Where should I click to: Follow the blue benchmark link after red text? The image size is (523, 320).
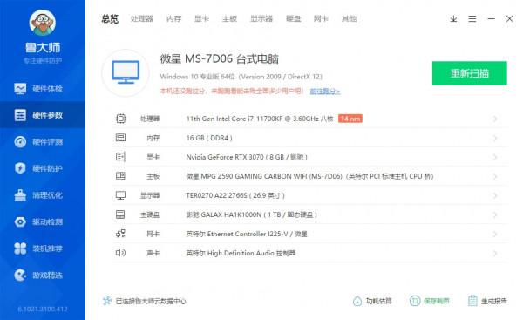click(x=325, y=91)
